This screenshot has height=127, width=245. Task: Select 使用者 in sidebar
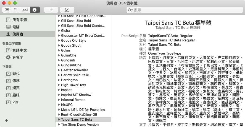tap(28, 34)
